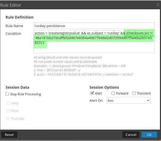The image size is (161, 141).
Task: Open the Alert On dropdown showing boc
Action: (129, 100)
